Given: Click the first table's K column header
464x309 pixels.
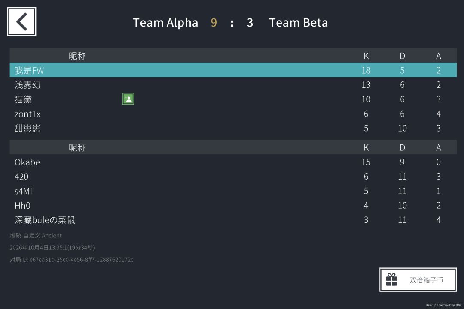Looking at the screenshot, I should [366, 56].
